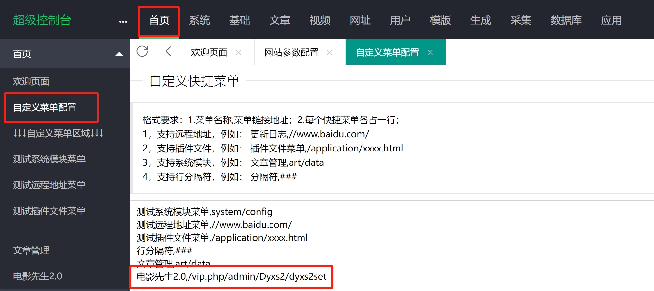654x291 pixels.
Task: Close the 欢迎页面 tab
Action: point(238,52)
